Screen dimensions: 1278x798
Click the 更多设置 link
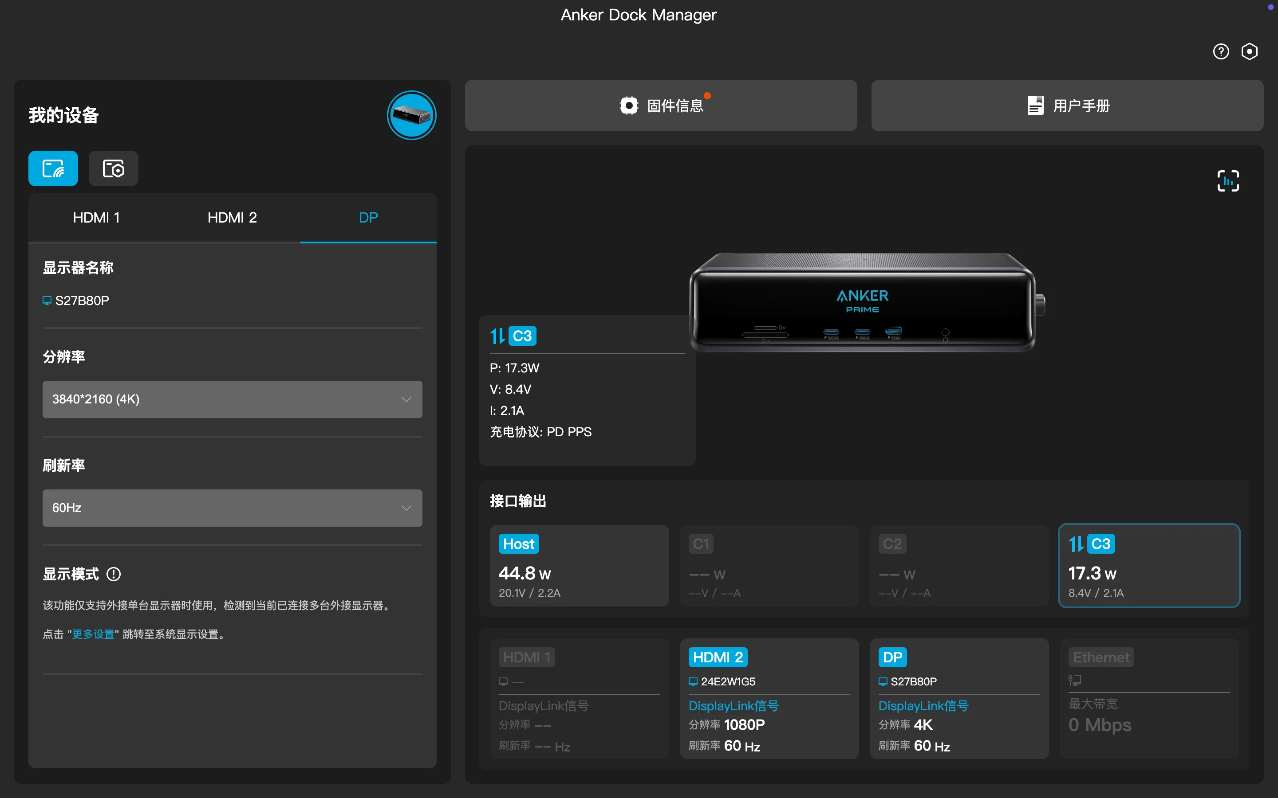pos(93,634)
